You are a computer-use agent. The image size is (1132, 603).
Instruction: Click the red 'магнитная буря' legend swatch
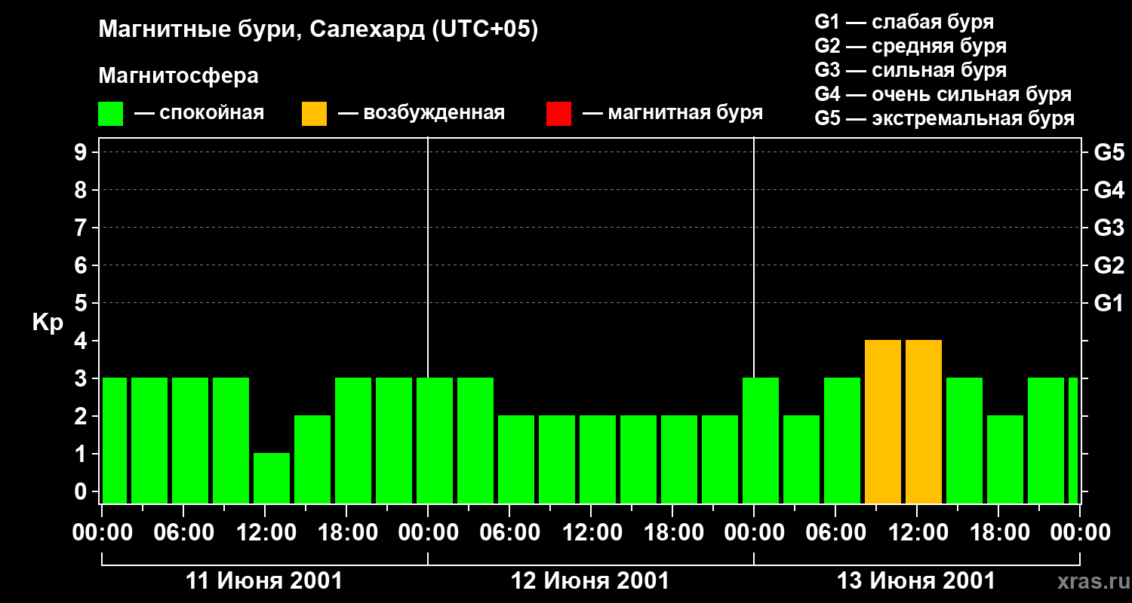[x=559, y=114]
